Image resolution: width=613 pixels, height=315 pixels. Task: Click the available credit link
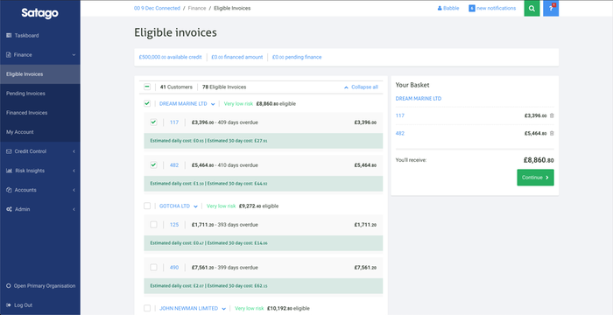pyautogui.click(x=171, y=57)
